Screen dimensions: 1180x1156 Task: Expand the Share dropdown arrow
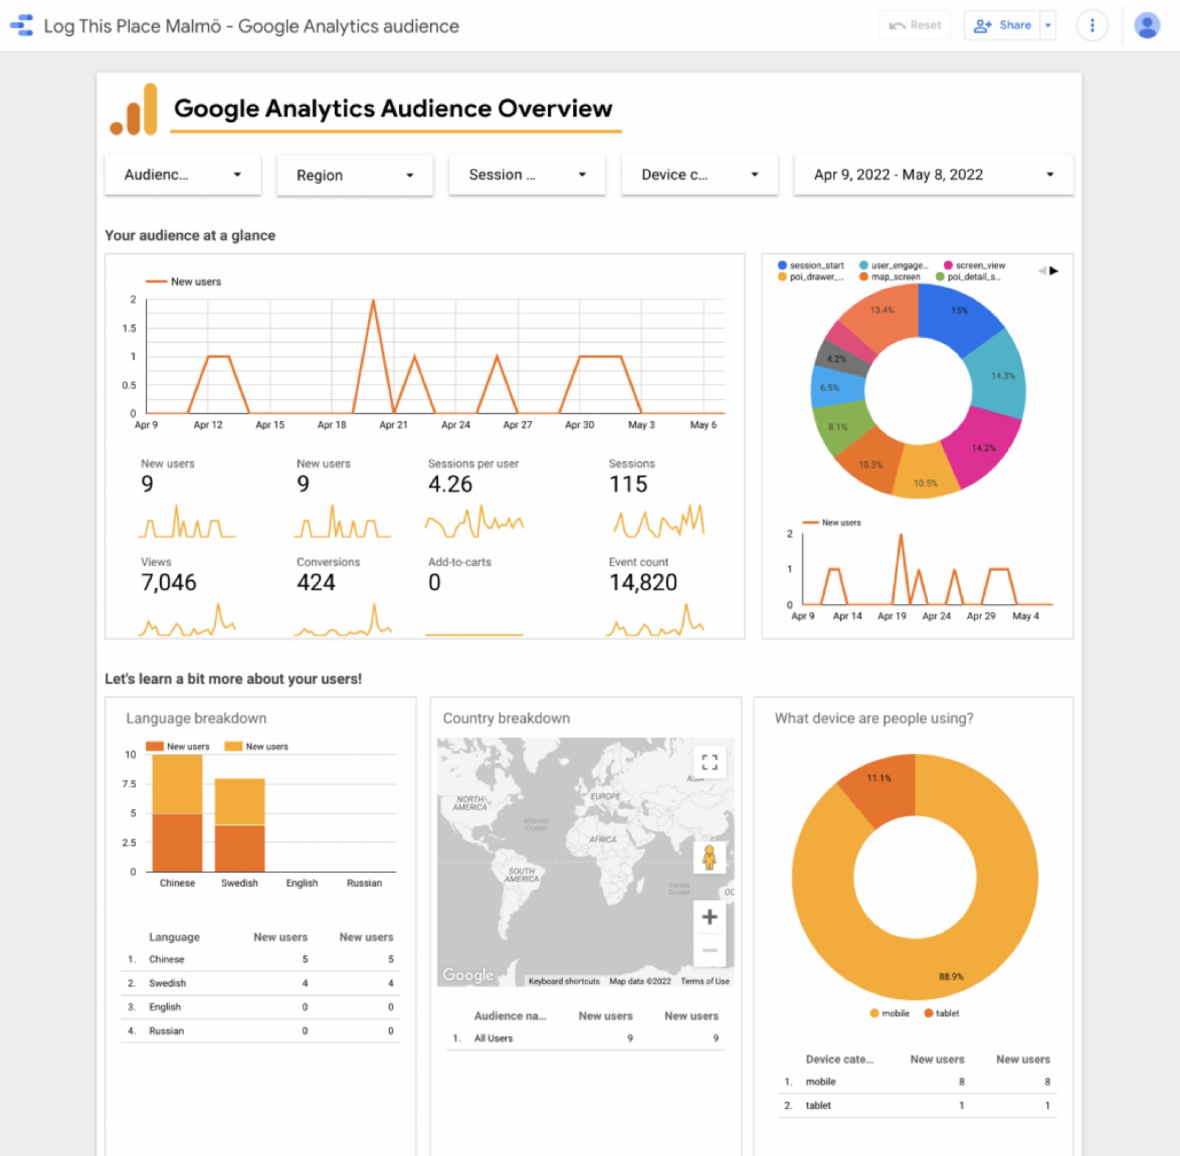pyautogui.click(x=1048, y=26)
